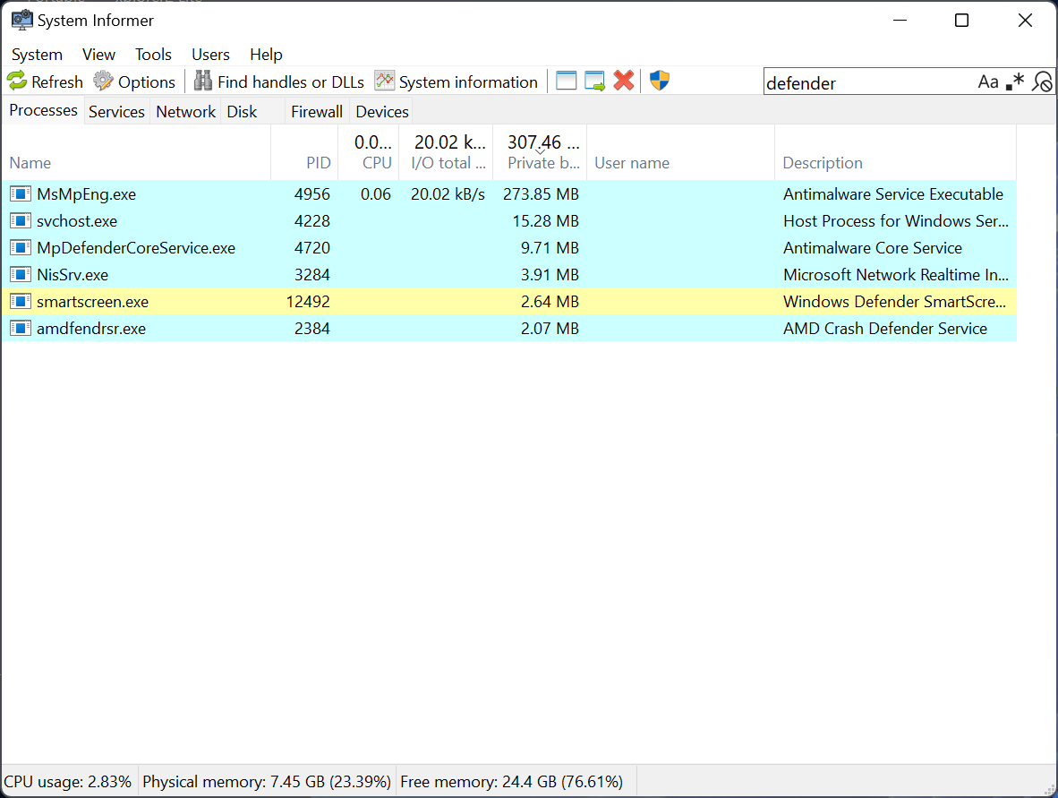
Task: Toggle case sensitive search (Aa)
Action: point(987,82)
